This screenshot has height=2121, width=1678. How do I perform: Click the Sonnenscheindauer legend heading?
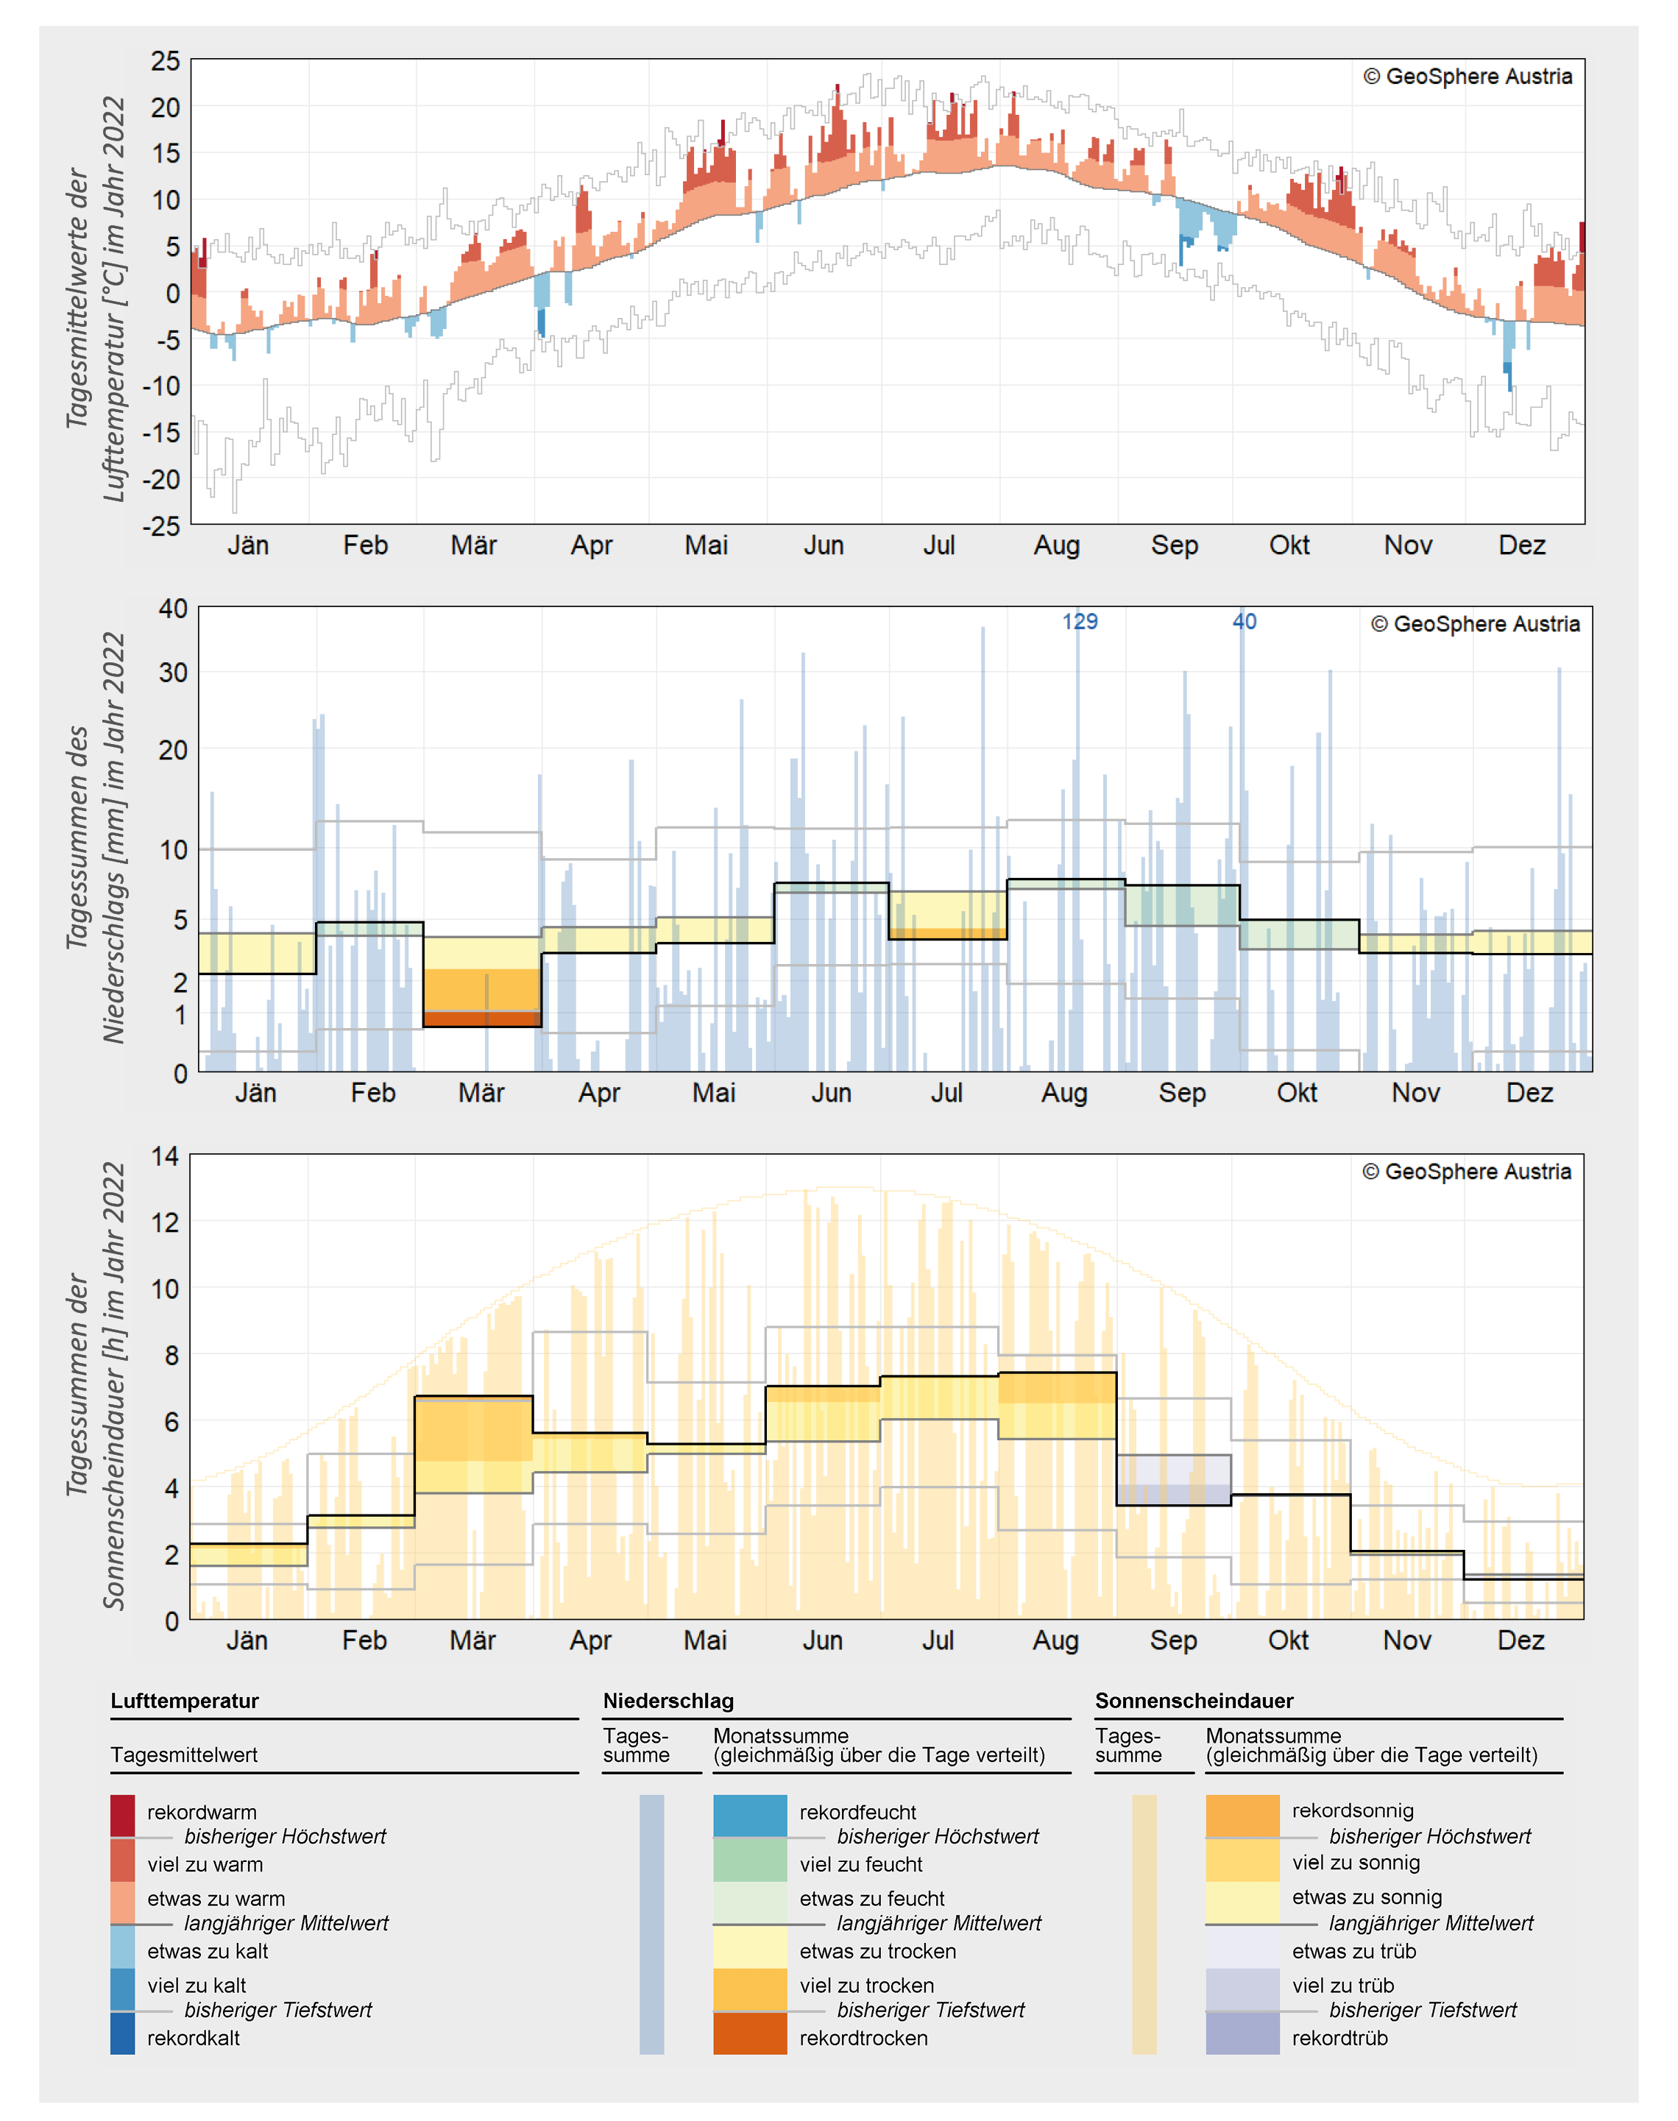point(1194,1701)
